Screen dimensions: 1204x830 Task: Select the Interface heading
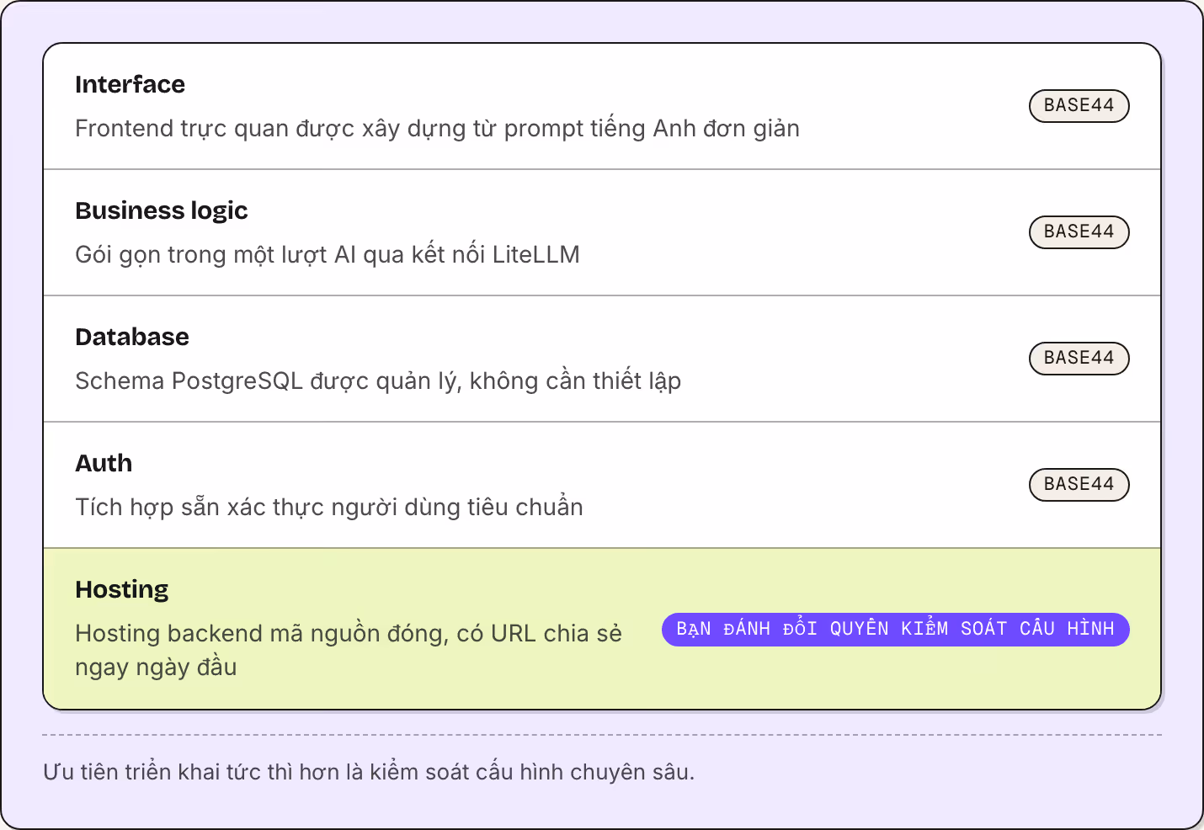[x=130, y=85]
